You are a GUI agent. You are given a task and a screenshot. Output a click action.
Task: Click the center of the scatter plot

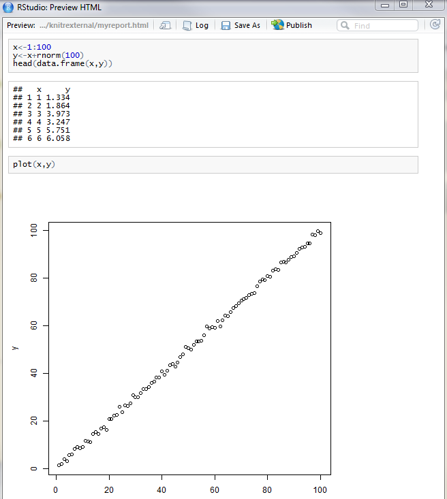(x=189, y=348)
